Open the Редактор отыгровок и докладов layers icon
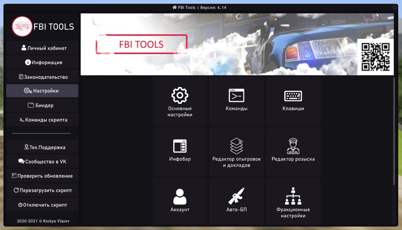The height and width of the screenshot is (230, 402). click(x=237, y=146)
